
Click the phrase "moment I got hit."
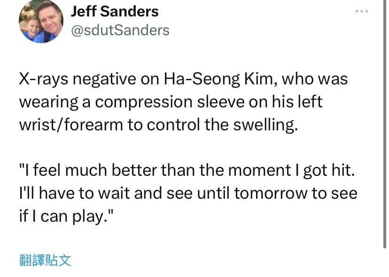coord(291,170)
